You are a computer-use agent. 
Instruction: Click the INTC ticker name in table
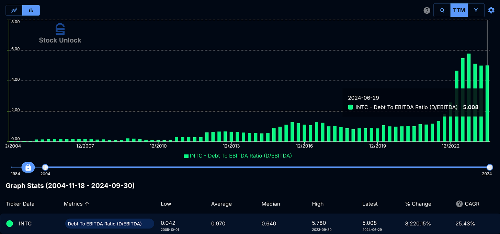tap(25, 224)
